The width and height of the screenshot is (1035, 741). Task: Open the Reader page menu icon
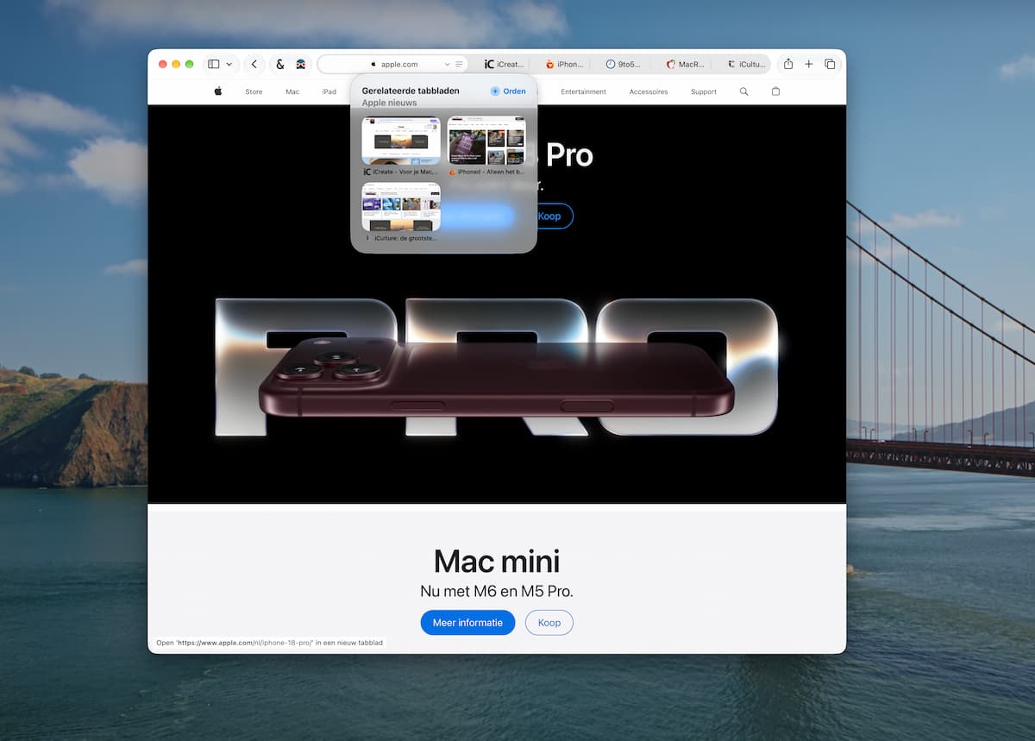click(x=459, y=64)
